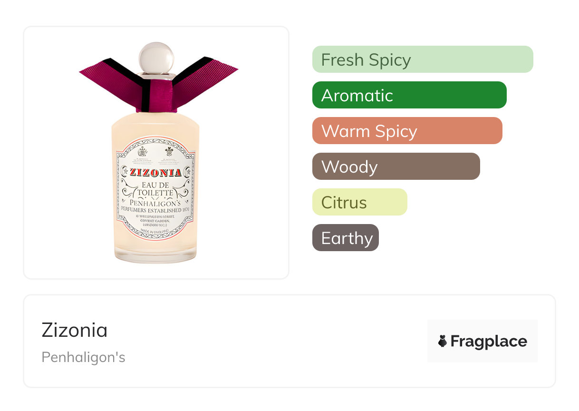
Task: Click Penhaligon's text on the bottle label
Action: (155, 203)
